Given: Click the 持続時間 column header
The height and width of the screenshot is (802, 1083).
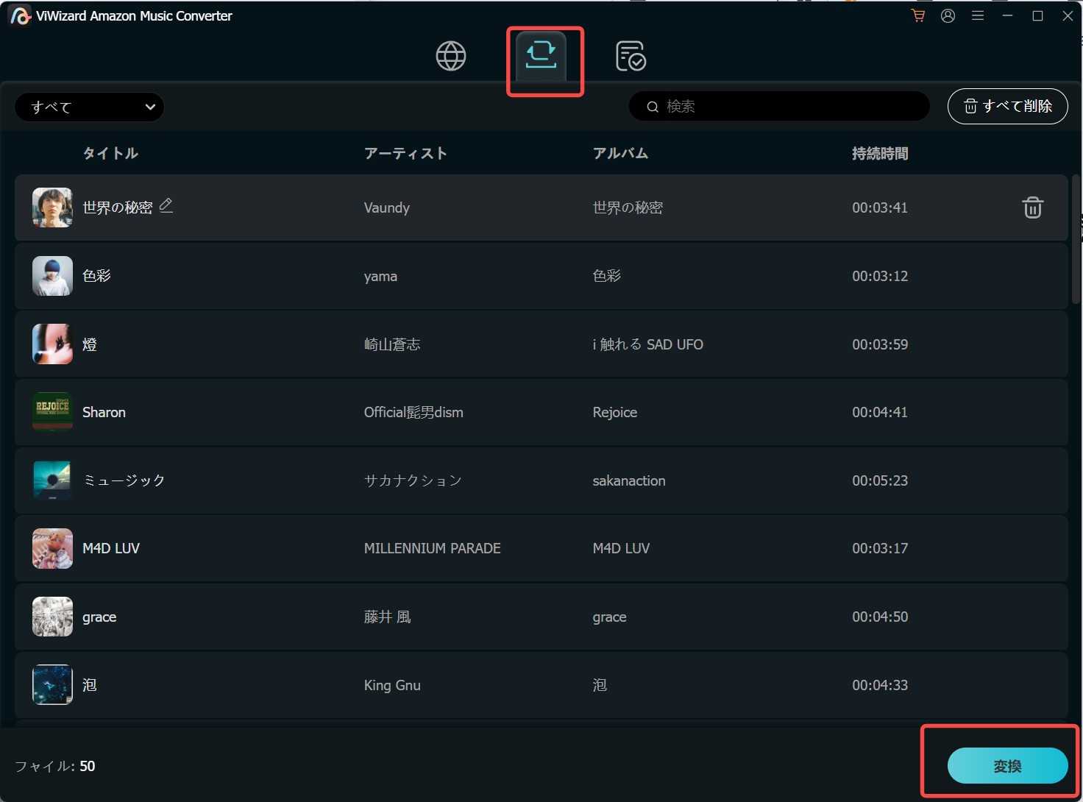Looking at the screenshot, I should click(880, 153).
